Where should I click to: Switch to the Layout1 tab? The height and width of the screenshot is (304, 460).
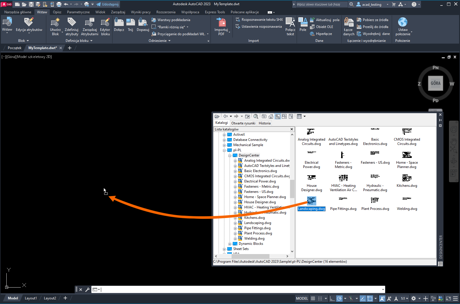click(31, 298)
